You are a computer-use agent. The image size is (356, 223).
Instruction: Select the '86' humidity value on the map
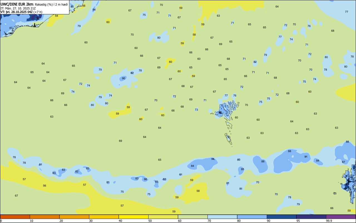145,179
